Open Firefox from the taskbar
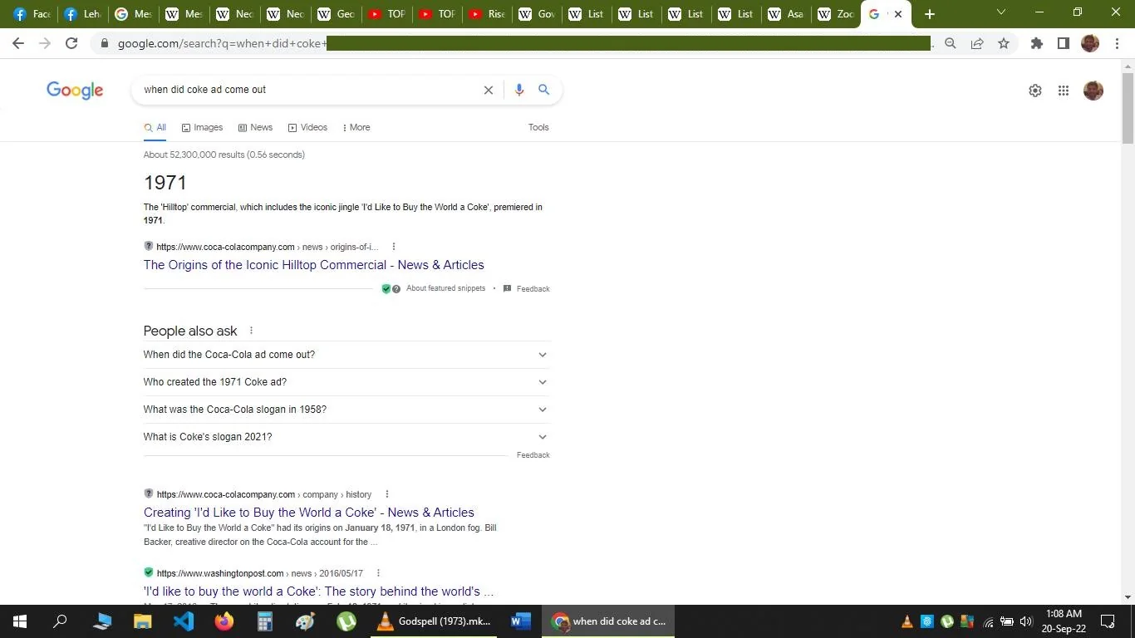 click(224, 621)
